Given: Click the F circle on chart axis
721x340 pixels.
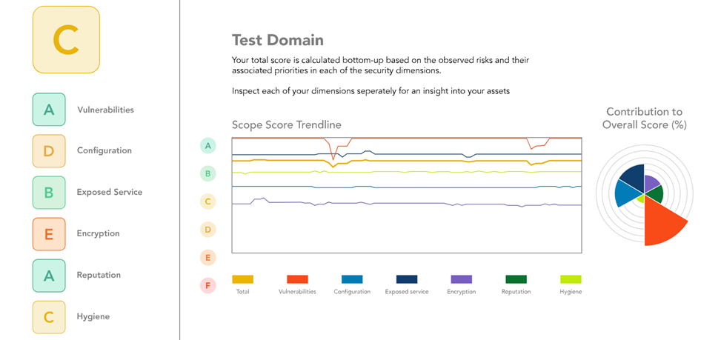Looking at the screenshot, I should click(x=208, y=284).
